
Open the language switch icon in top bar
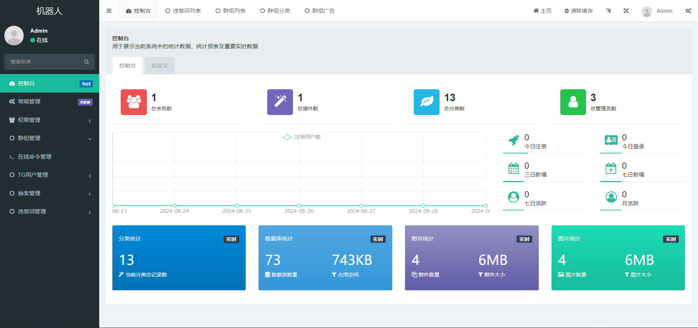(x=609, y=11)
